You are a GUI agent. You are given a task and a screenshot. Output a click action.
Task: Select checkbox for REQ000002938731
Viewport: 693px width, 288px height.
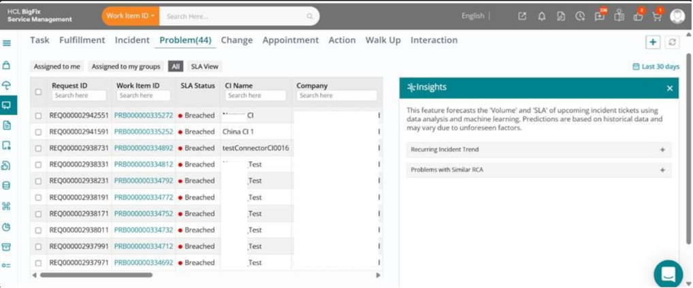point(38,148)
